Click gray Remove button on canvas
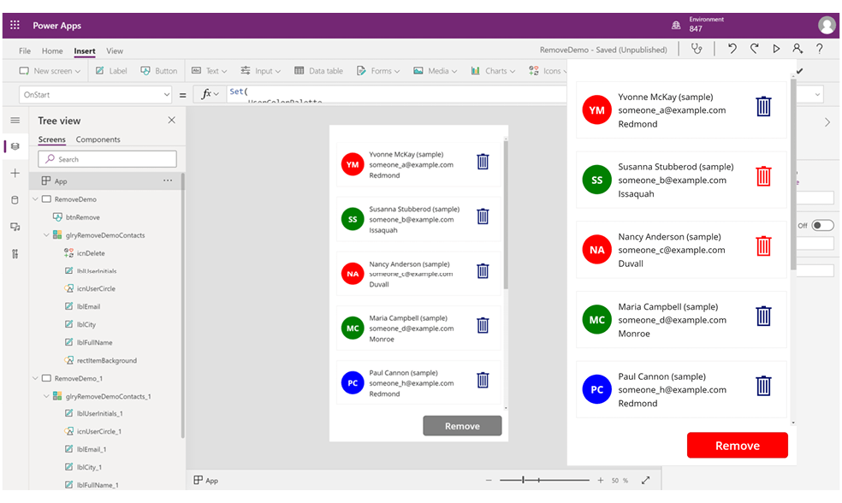The image size is (842, 503). [x=462, y=426]
